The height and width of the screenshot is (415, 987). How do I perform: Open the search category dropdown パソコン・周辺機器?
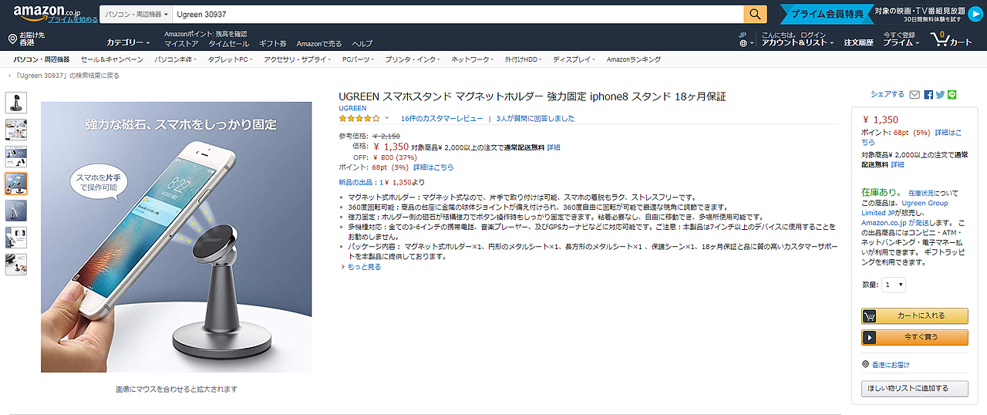coord(136,14)
